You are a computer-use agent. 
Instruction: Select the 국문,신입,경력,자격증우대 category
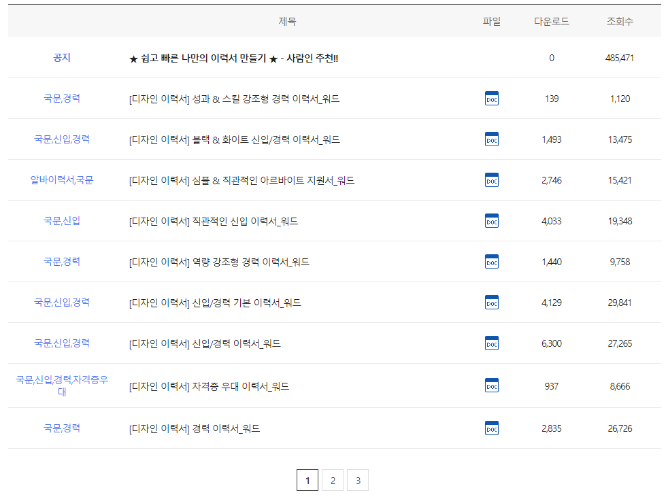62,385
